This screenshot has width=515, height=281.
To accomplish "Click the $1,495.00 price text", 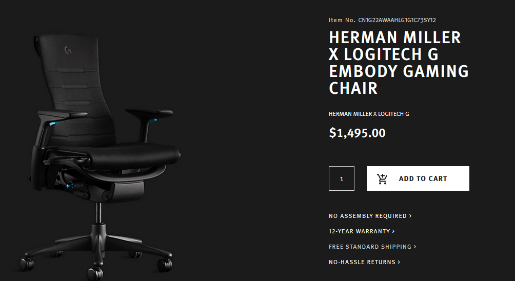I will coord(357,133).
